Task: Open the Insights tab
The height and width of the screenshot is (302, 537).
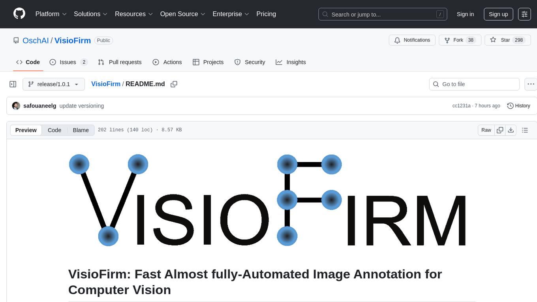Action: click(x=291, y=62)
